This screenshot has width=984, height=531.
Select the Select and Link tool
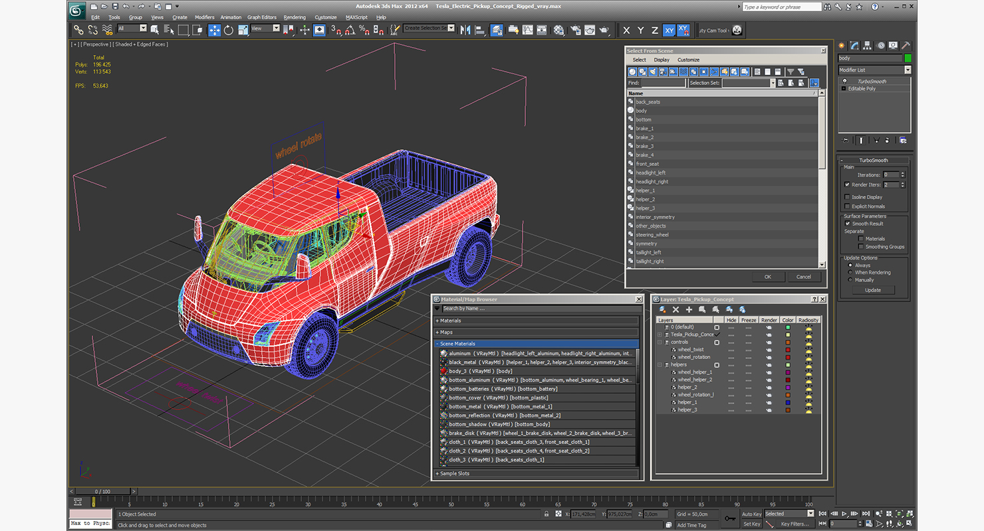[x=79, y=30]
